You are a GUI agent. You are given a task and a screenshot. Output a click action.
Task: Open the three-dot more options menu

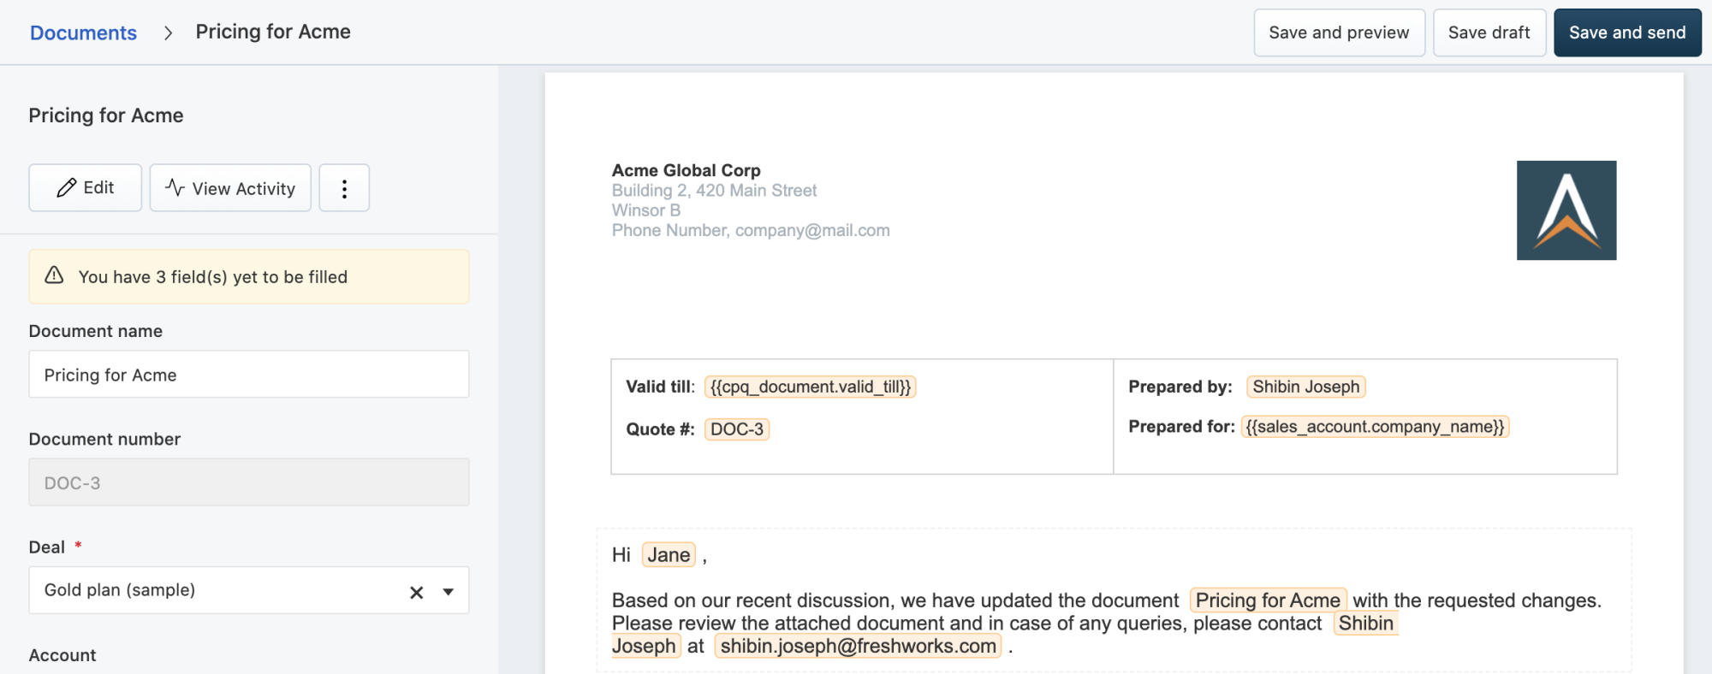[344, 188]
